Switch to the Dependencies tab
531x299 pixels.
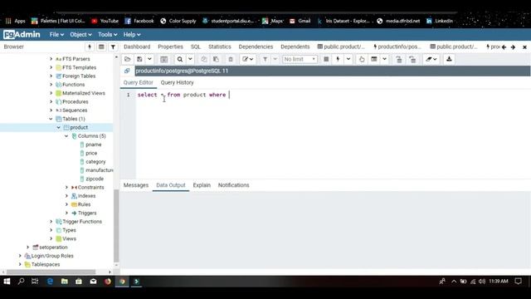click(x=256, y=47)
